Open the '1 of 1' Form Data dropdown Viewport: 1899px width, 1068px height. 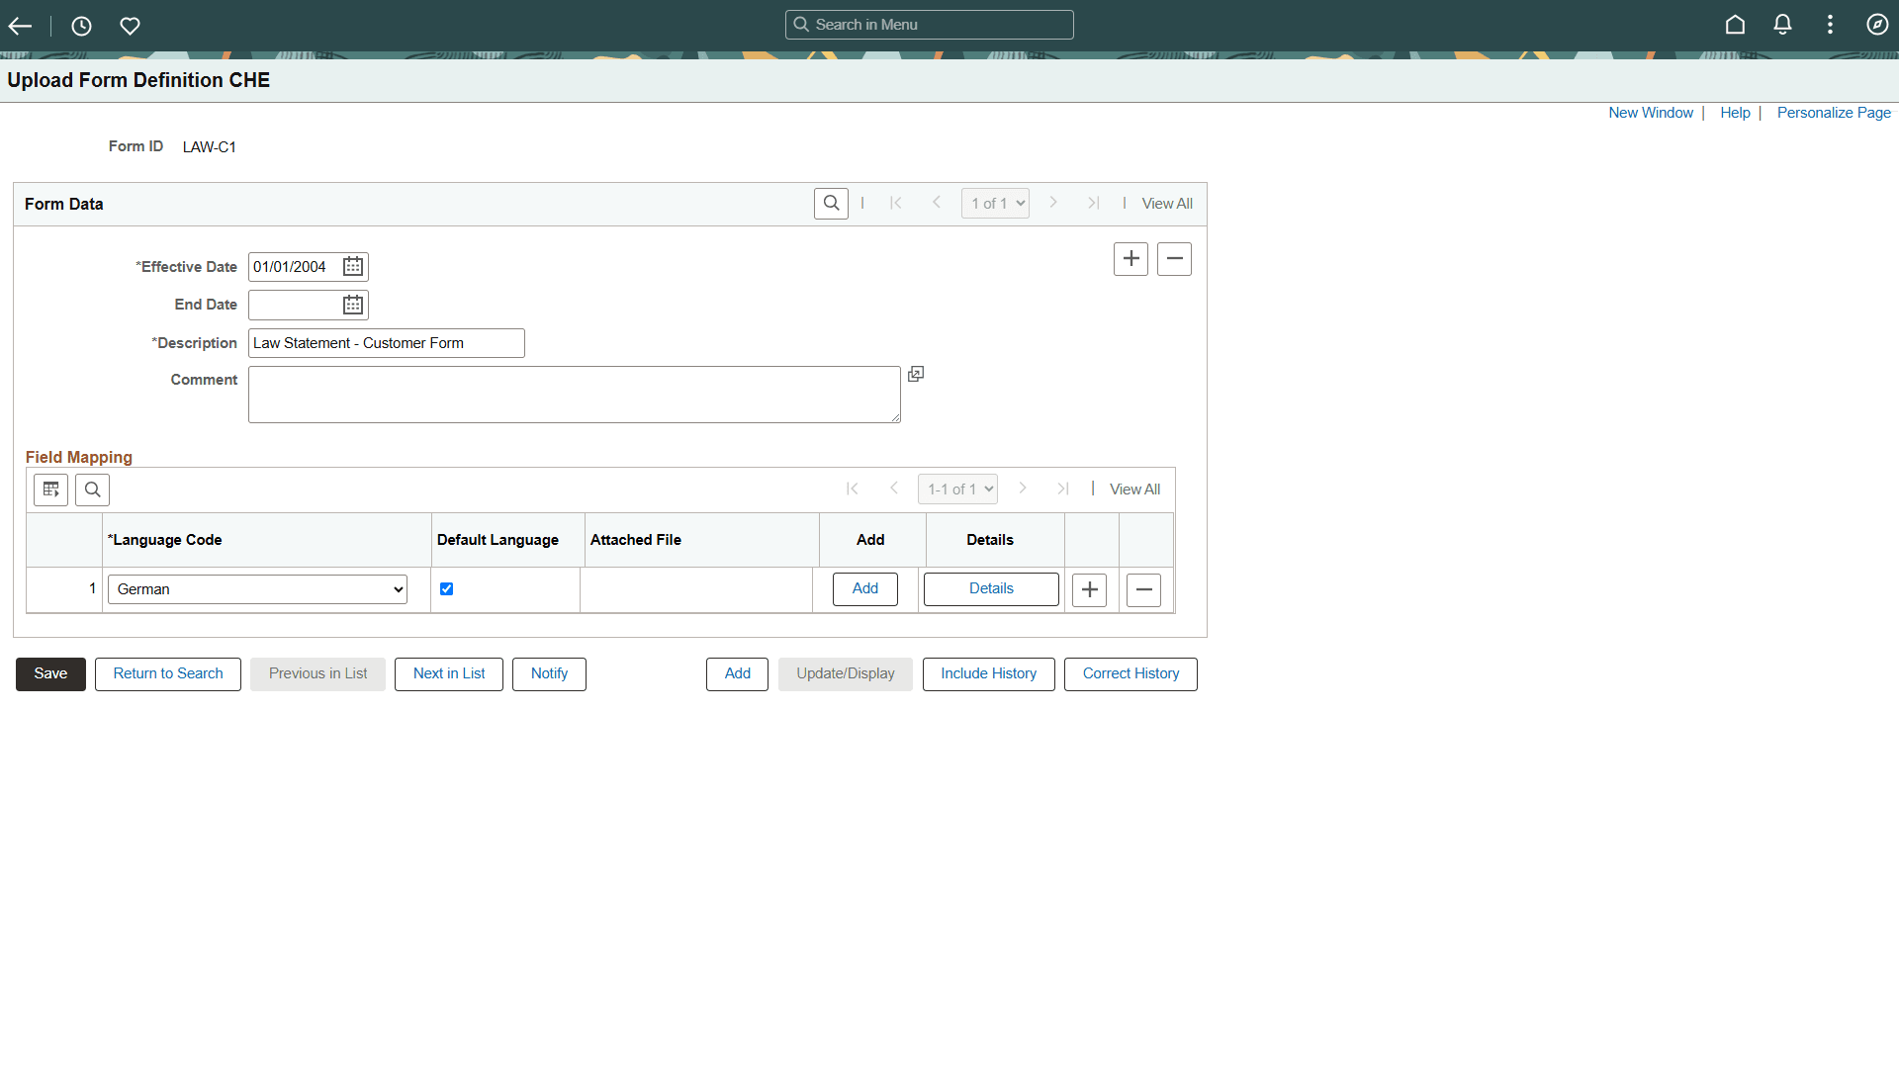tap(995, 204)
